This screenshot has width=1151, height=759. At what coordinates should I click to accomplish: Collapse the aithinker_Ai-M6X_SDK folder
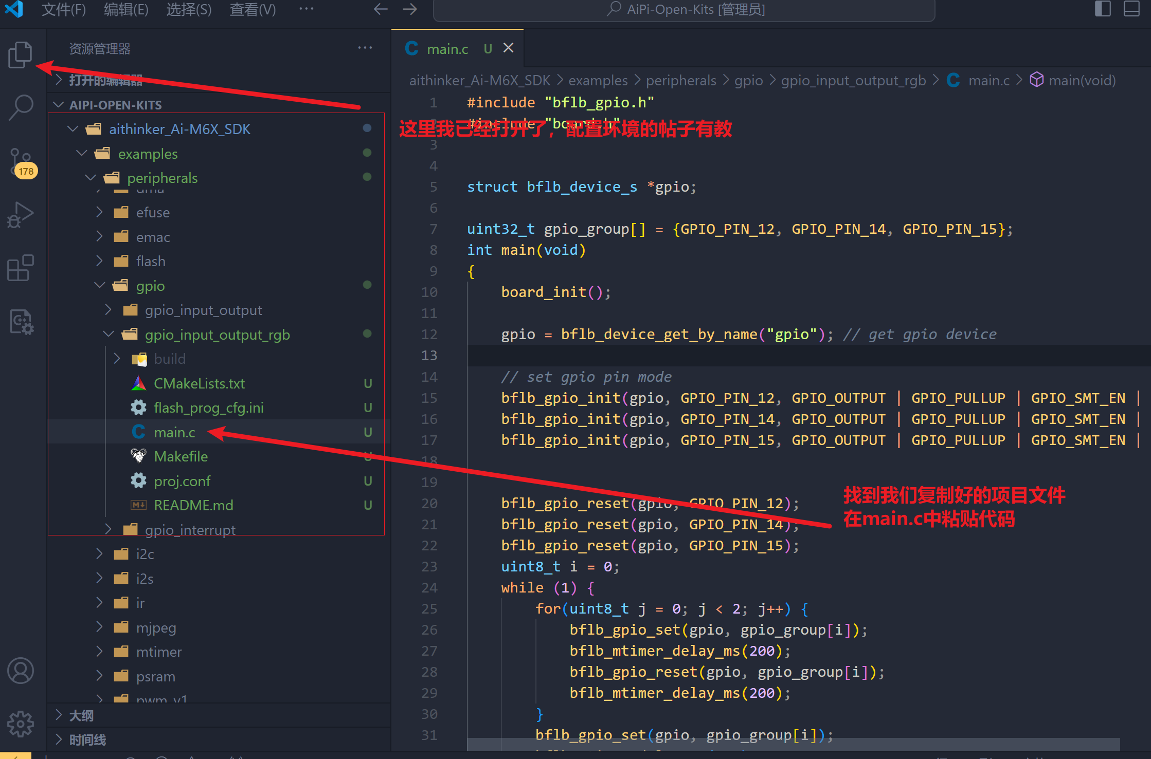pyautogui.click(x=219, y=129)
